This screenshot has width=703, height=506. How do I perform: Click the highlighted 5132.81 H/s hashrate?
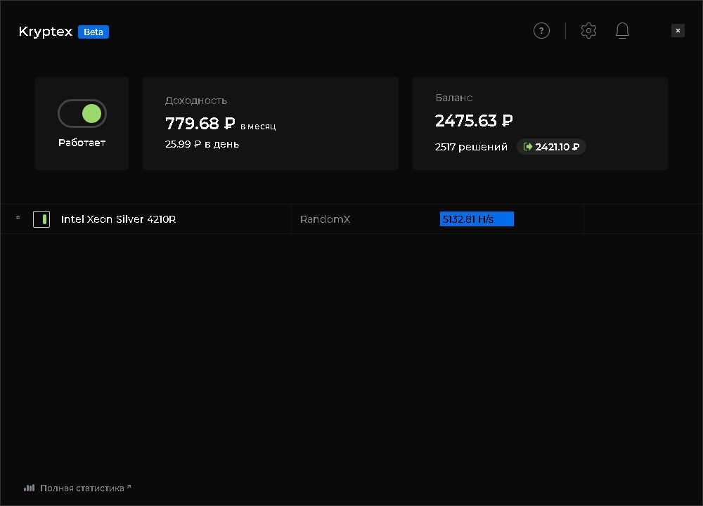tap(477, 219)
